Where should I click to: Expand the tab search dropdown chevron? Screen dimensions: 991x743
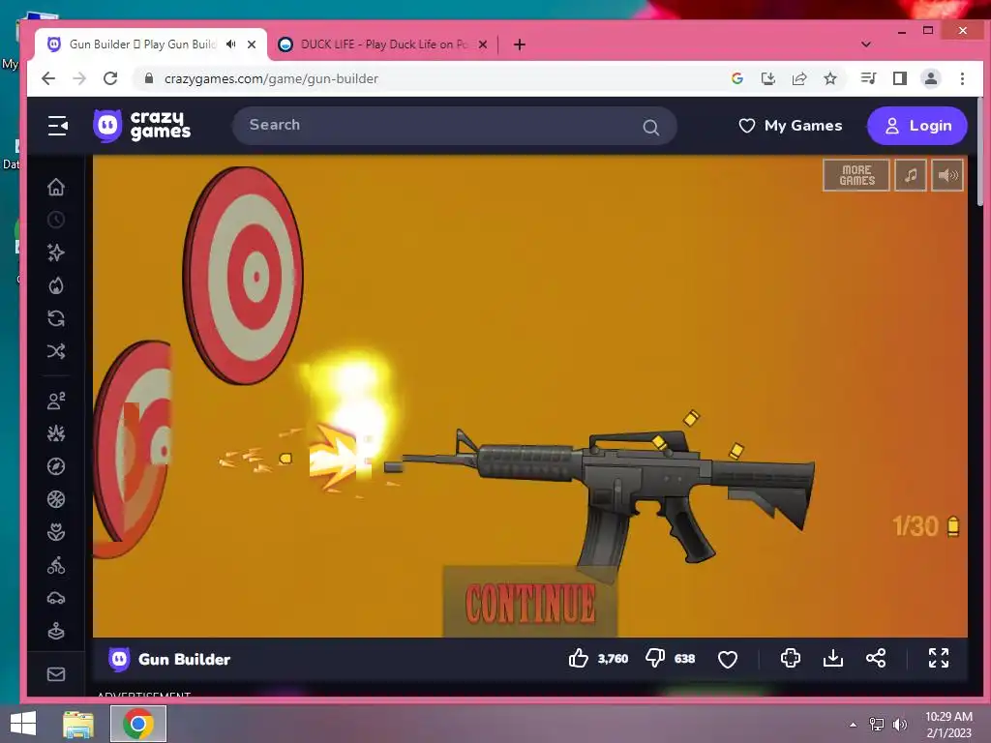pyautogui.click(x=866, y=45)
